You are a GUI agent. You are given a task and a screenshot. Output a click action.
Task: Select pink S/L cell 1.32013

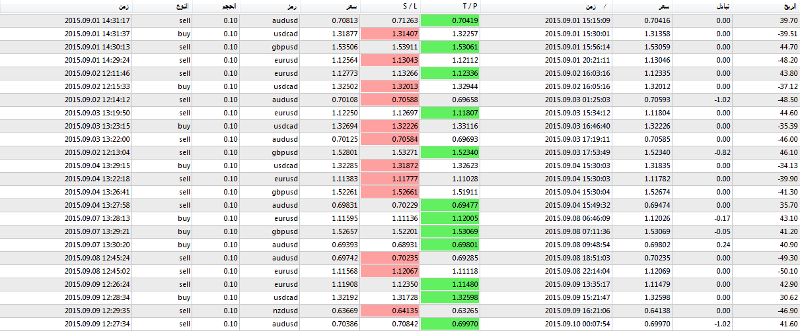[390, 86]
